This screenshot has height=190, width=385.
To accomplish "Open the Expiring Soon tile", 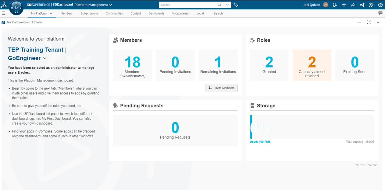I will coord(355,65).
